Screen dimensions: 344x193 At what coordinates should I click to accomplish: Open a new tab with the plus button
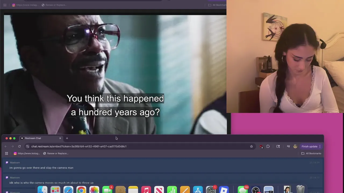[67, 138]
